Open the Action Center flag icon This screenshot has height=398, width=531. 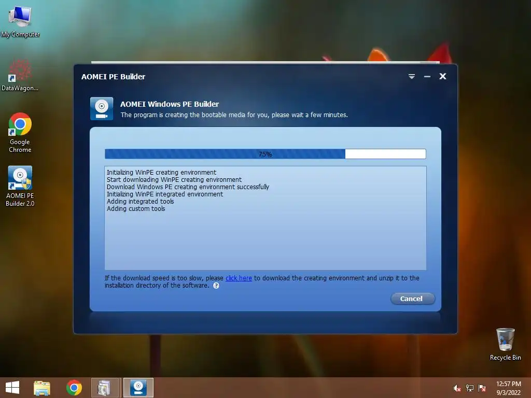pos(482,388)
